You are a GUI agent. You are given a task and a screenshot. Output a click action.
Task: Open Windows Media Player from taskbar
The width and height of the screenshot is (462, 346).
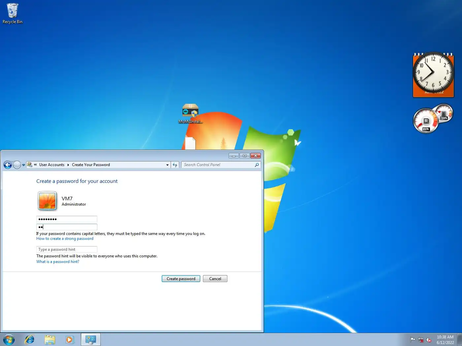[x=70, y=339]
